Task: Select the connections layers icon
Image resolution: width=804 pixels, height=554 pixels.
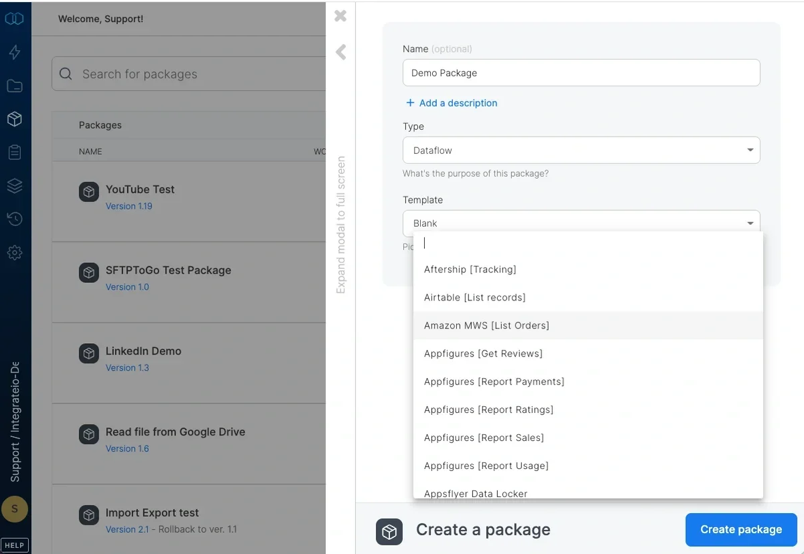Action: coord(15,185)
